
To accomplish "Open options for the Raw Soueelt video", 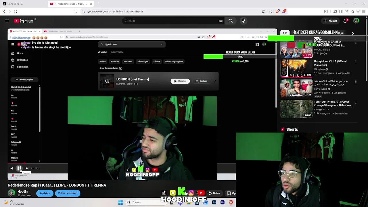I will pos(356,81).
